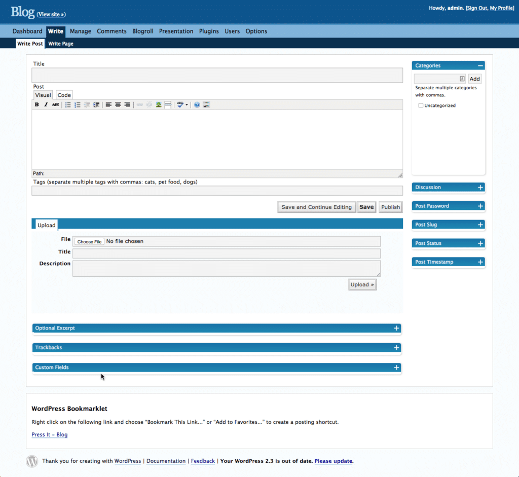Click the category field dropdown icon

tap(462, 79)
